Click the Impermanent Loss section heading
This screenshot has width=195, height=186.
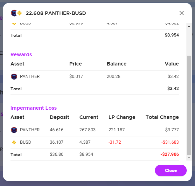34,108
